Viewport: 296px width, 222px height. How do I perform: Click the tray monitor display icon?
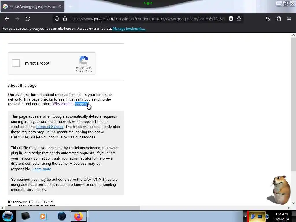(260, 216)
